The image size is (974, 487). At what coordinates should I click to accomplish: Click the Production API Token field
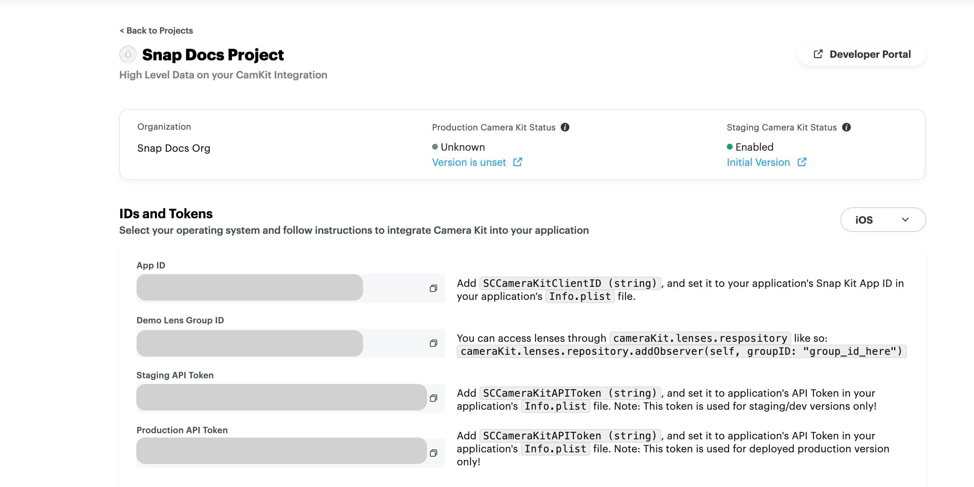point(281,451)
